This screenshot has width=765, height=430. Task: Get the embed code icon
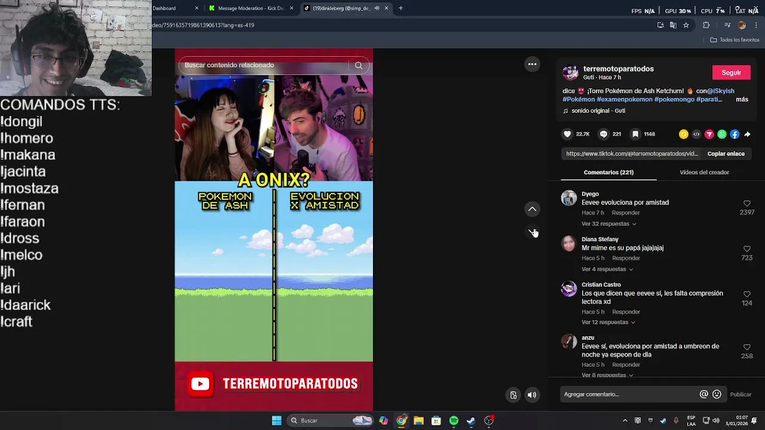(696, 134)
